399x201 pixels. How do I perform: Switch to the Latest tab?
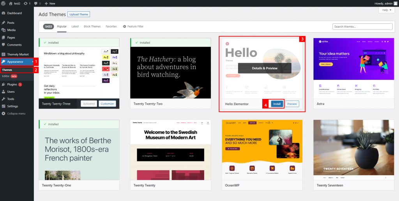click(75, 26)
